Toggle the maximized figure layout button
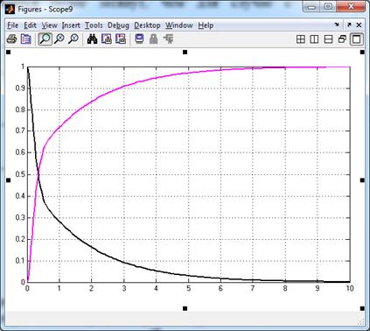The image size is (370, 331). pyautogui.click(x=357, y=39)
